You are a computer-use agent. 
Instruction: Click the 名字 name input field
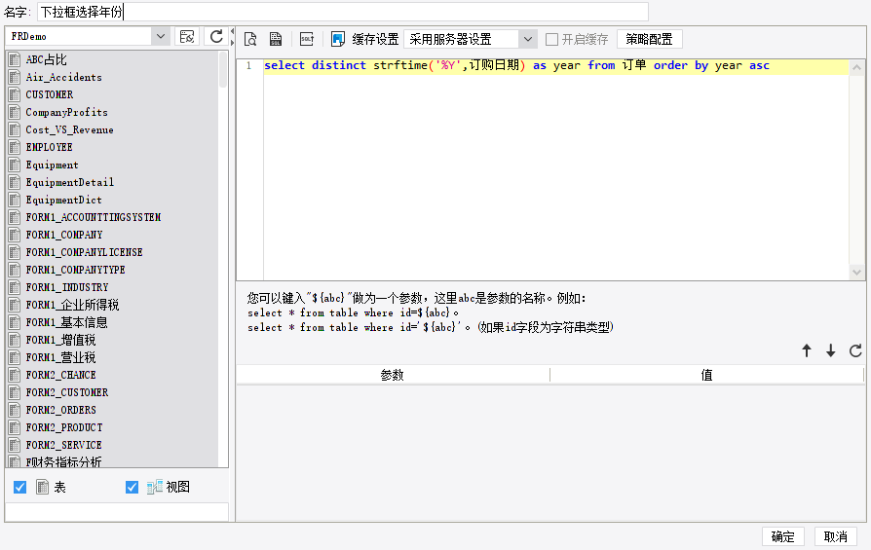coord(343,12)
